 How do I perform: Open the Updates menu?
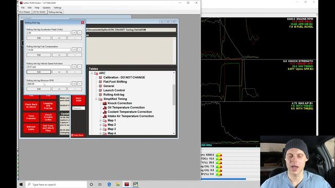click(x=47, y=8)
